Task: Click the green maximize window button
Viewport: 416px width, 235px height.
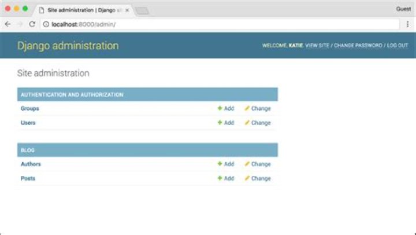Action: [25, 9]
